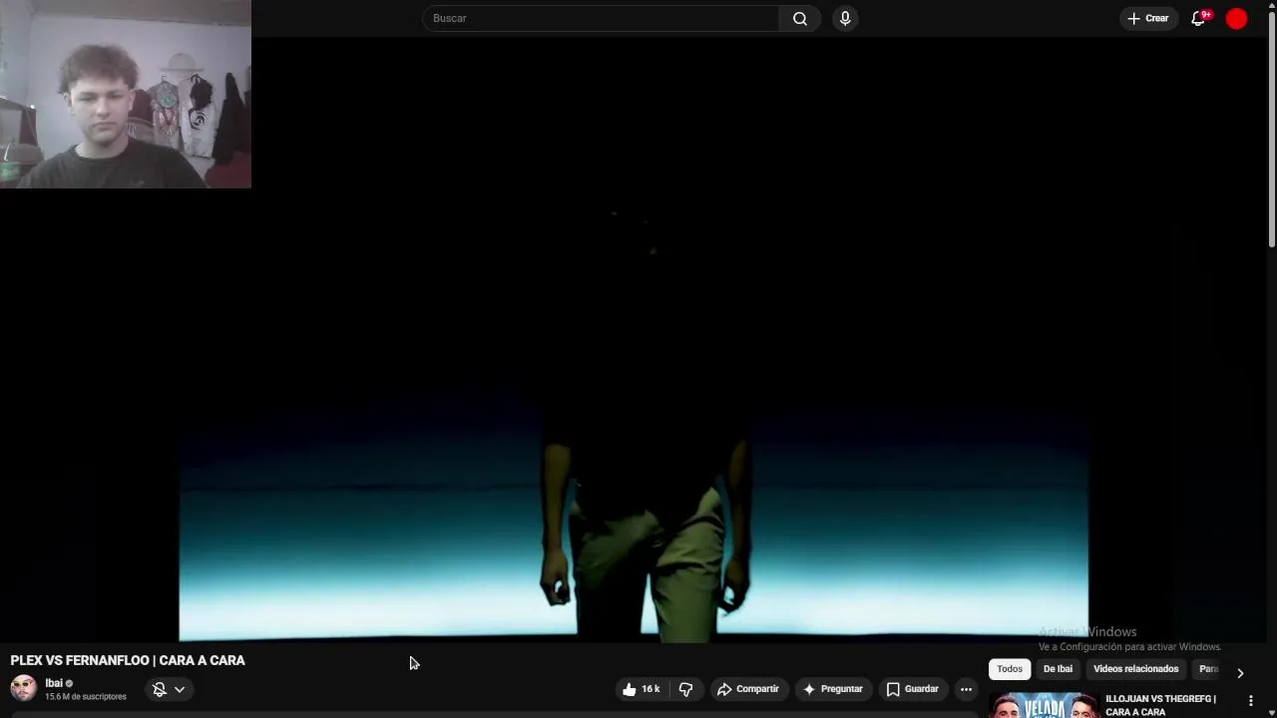Dislike the video with thumbs down
1277x718 pixels.
click(685, 689)
